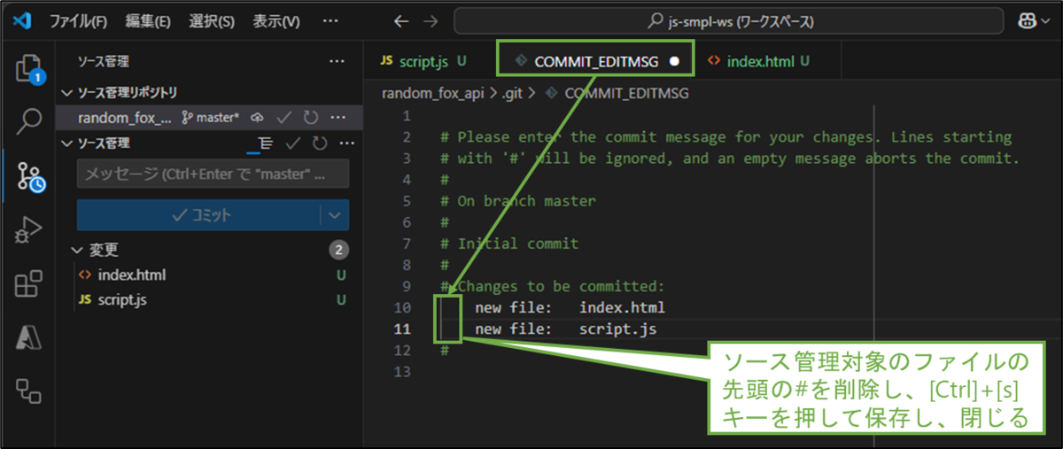Click the VS Code logo icon

[21, 20]
